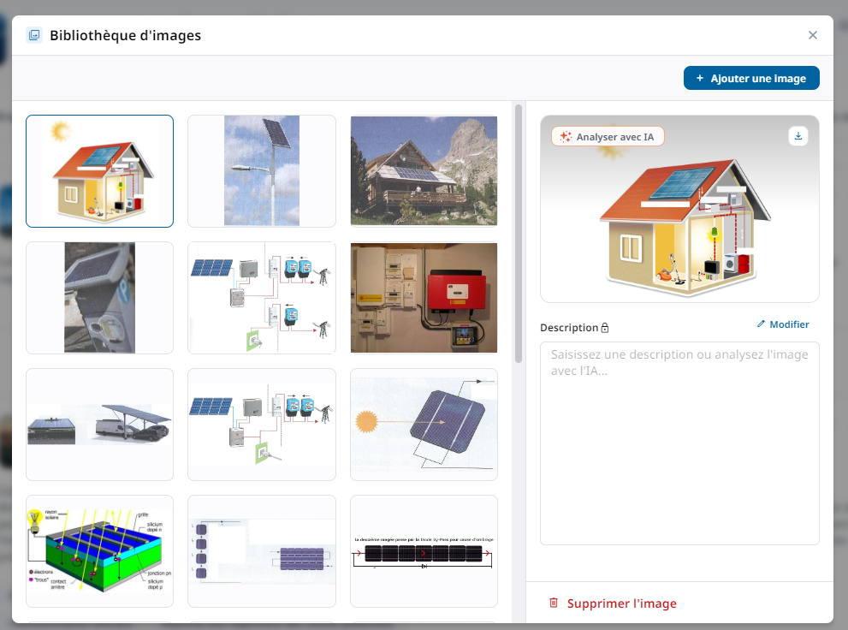The width and height of the screenshot is (848, 630).
Task: Select the wiring diagram with one pylon thumbnail
Action: click(x=262, y=425)
